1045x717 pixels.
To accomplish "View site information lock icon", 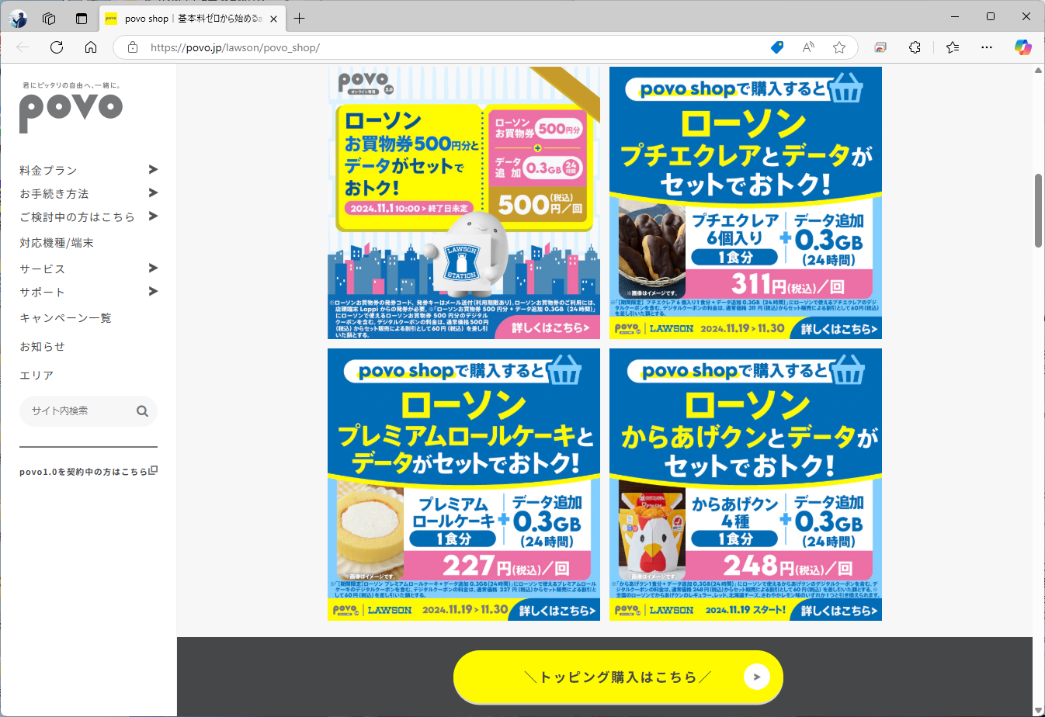I will [133, 47].
